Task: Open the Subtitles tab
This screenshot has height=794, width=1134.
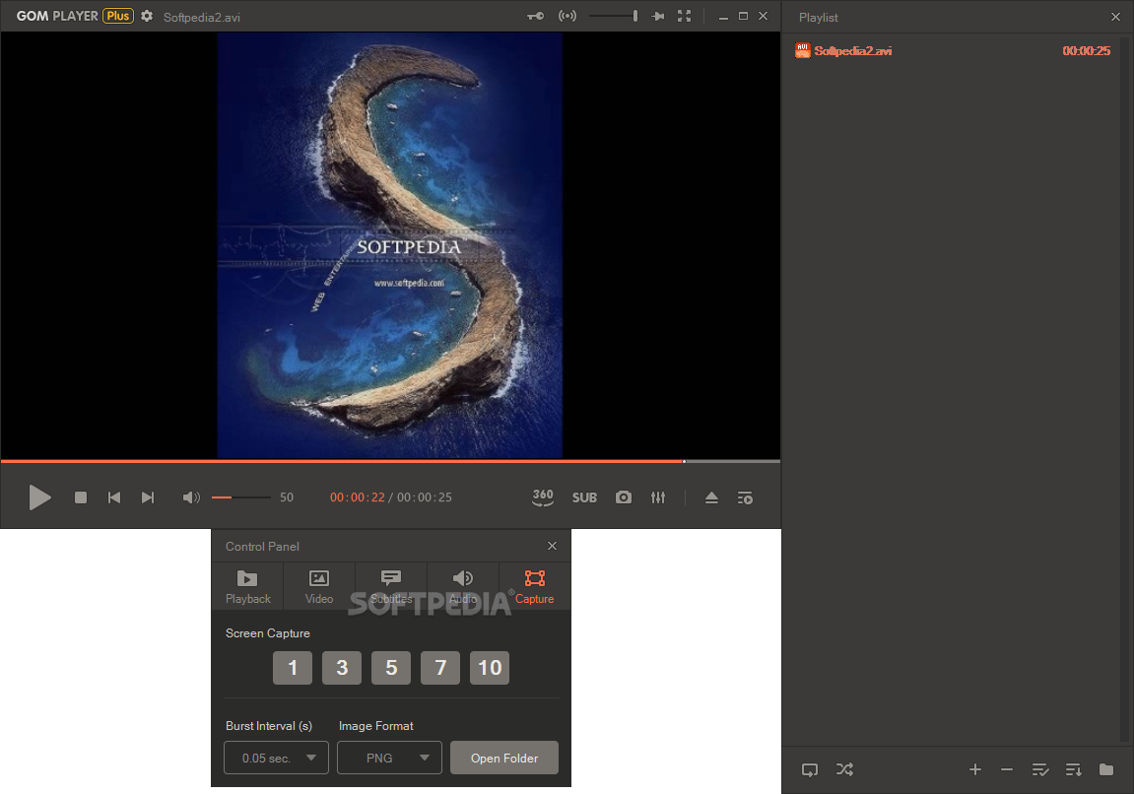Action: coord(391,586)
